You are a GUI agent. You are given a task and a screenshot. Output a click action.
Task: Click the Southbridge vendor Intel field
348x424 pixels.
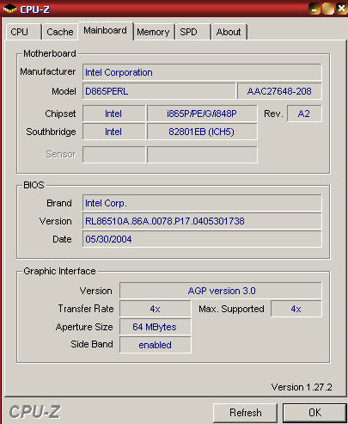(114, 132)
